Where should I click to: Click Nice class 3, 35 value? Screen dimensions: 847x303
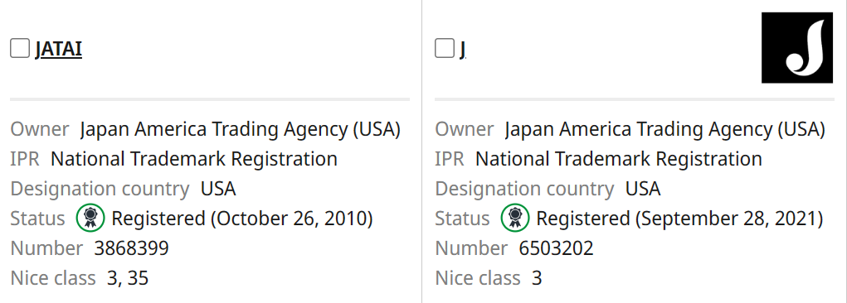tap(128, 278)
